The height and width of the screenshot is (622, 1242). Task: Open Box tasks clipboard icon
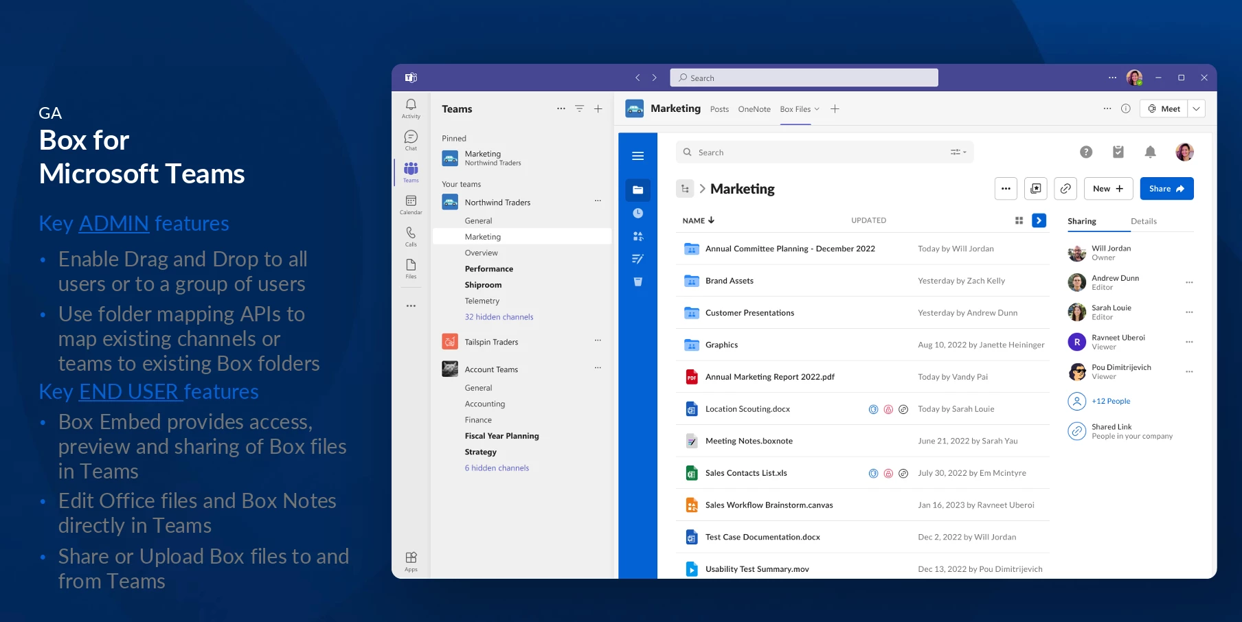point(1118,152)
